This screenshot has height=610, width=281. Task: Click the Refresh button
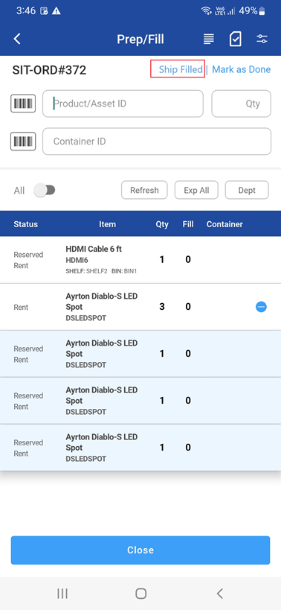click(144, 190)
